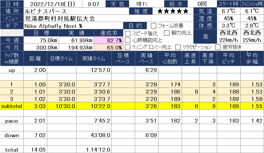Toggle the リラクゼーション checkbox
This screenshot has width=264, height=153.
[178, 47]
